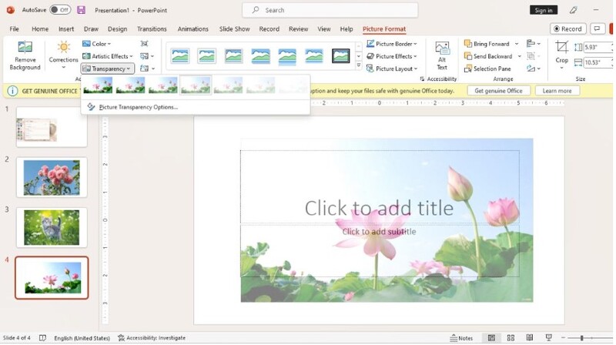Apply the black double-frame picture style
This screenshot has height=345, width=616.
tap(340, 56)
